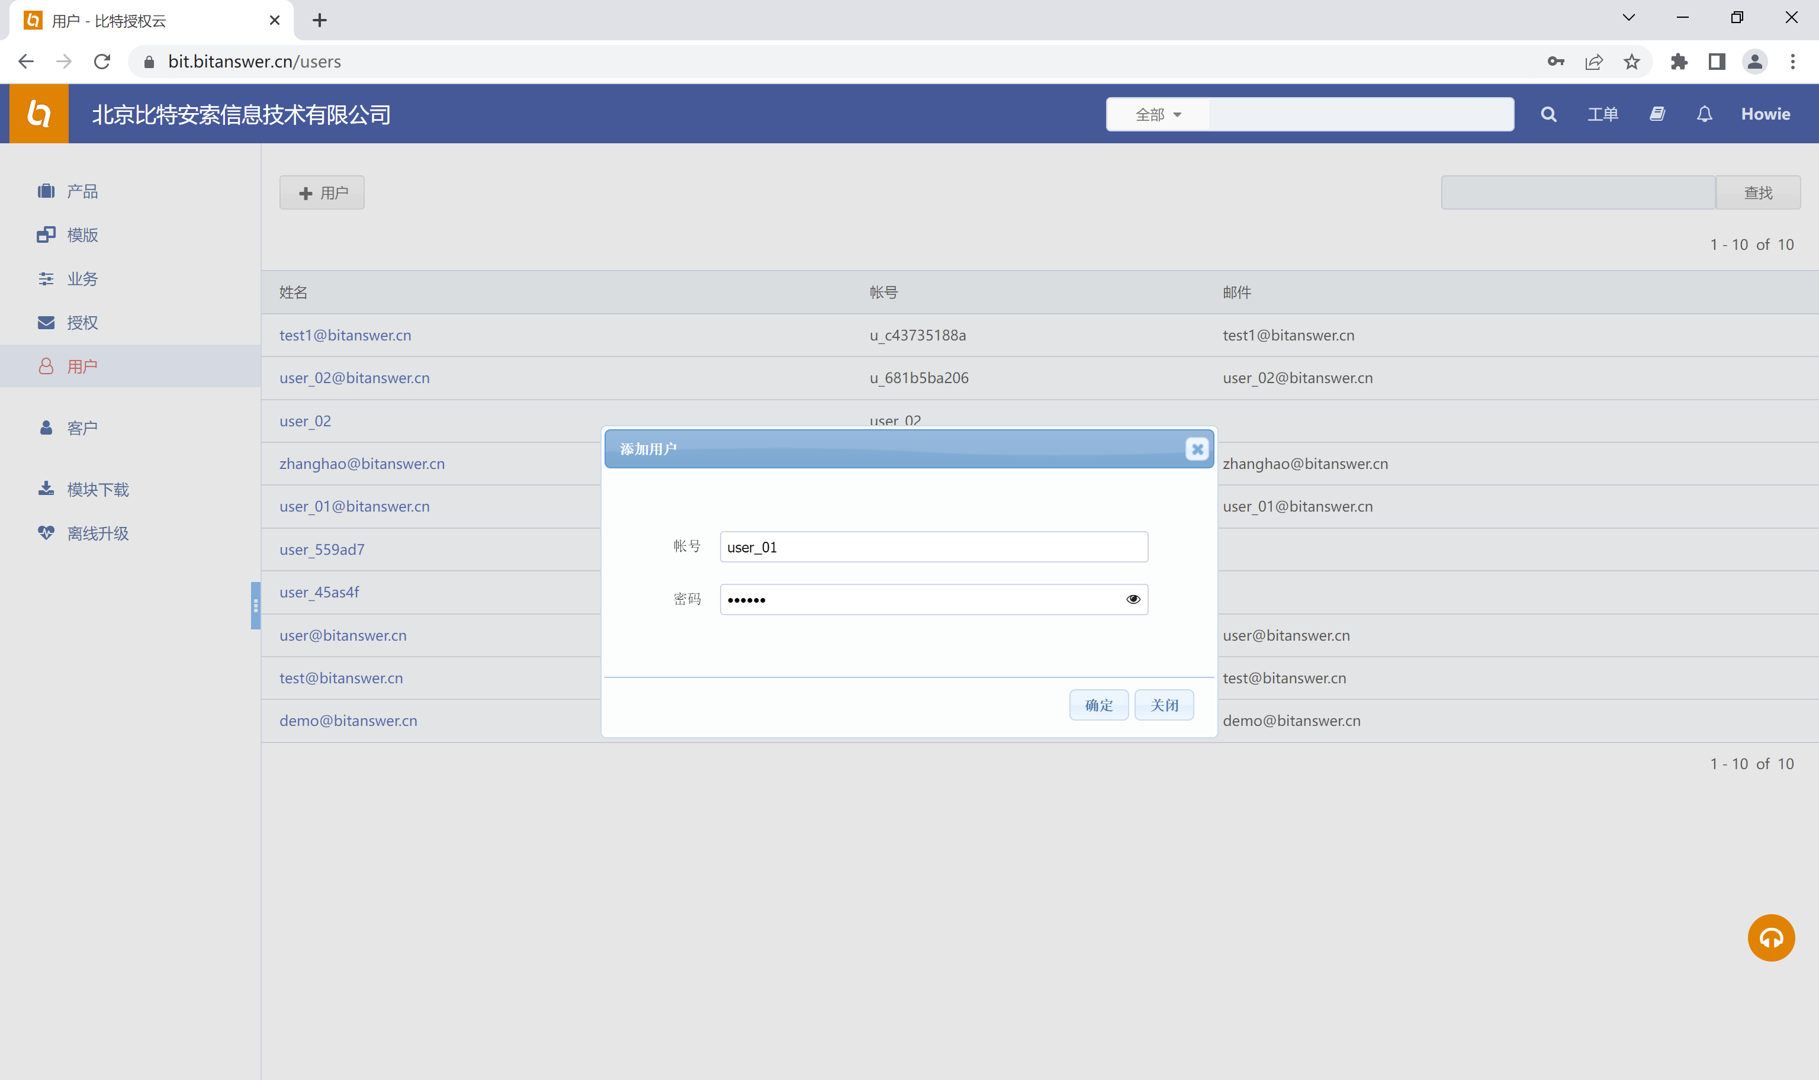Click into the 帐号 input field
This screenshot has height=1080, width=1819.
pyautogui.click(x=933, y=547)
